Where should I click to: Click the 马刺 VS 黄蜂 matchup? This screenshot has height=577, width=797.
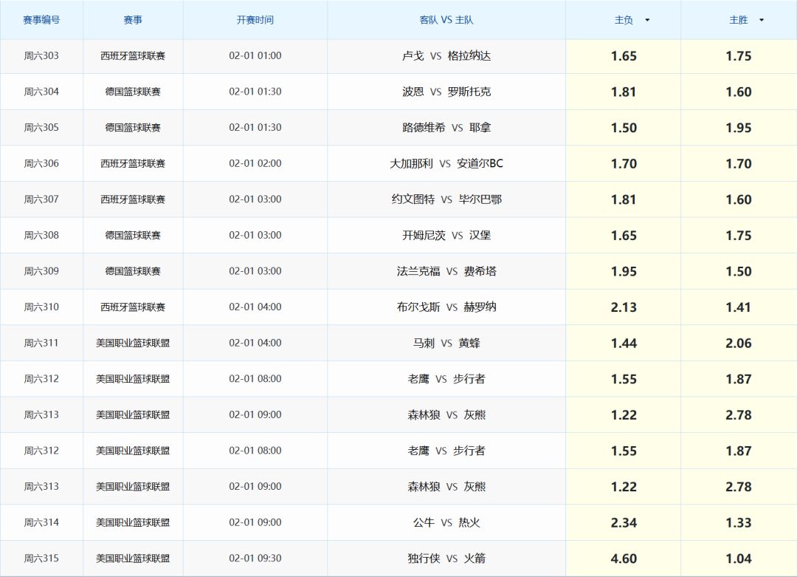click(446, 343)
